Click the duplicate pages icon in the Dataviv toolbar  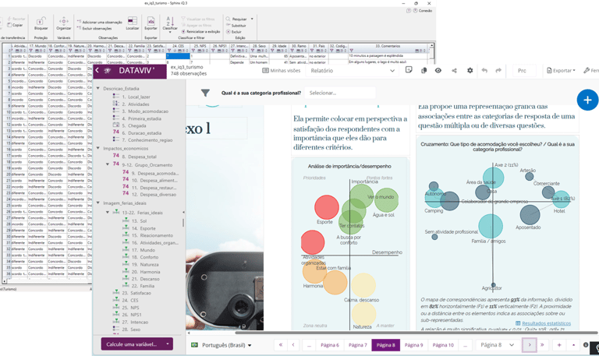click(x=424, y=71)
